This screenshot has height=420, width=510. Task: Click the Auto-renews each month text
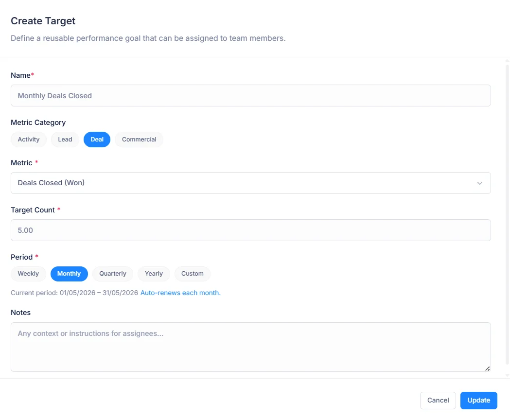coord(180,293)
